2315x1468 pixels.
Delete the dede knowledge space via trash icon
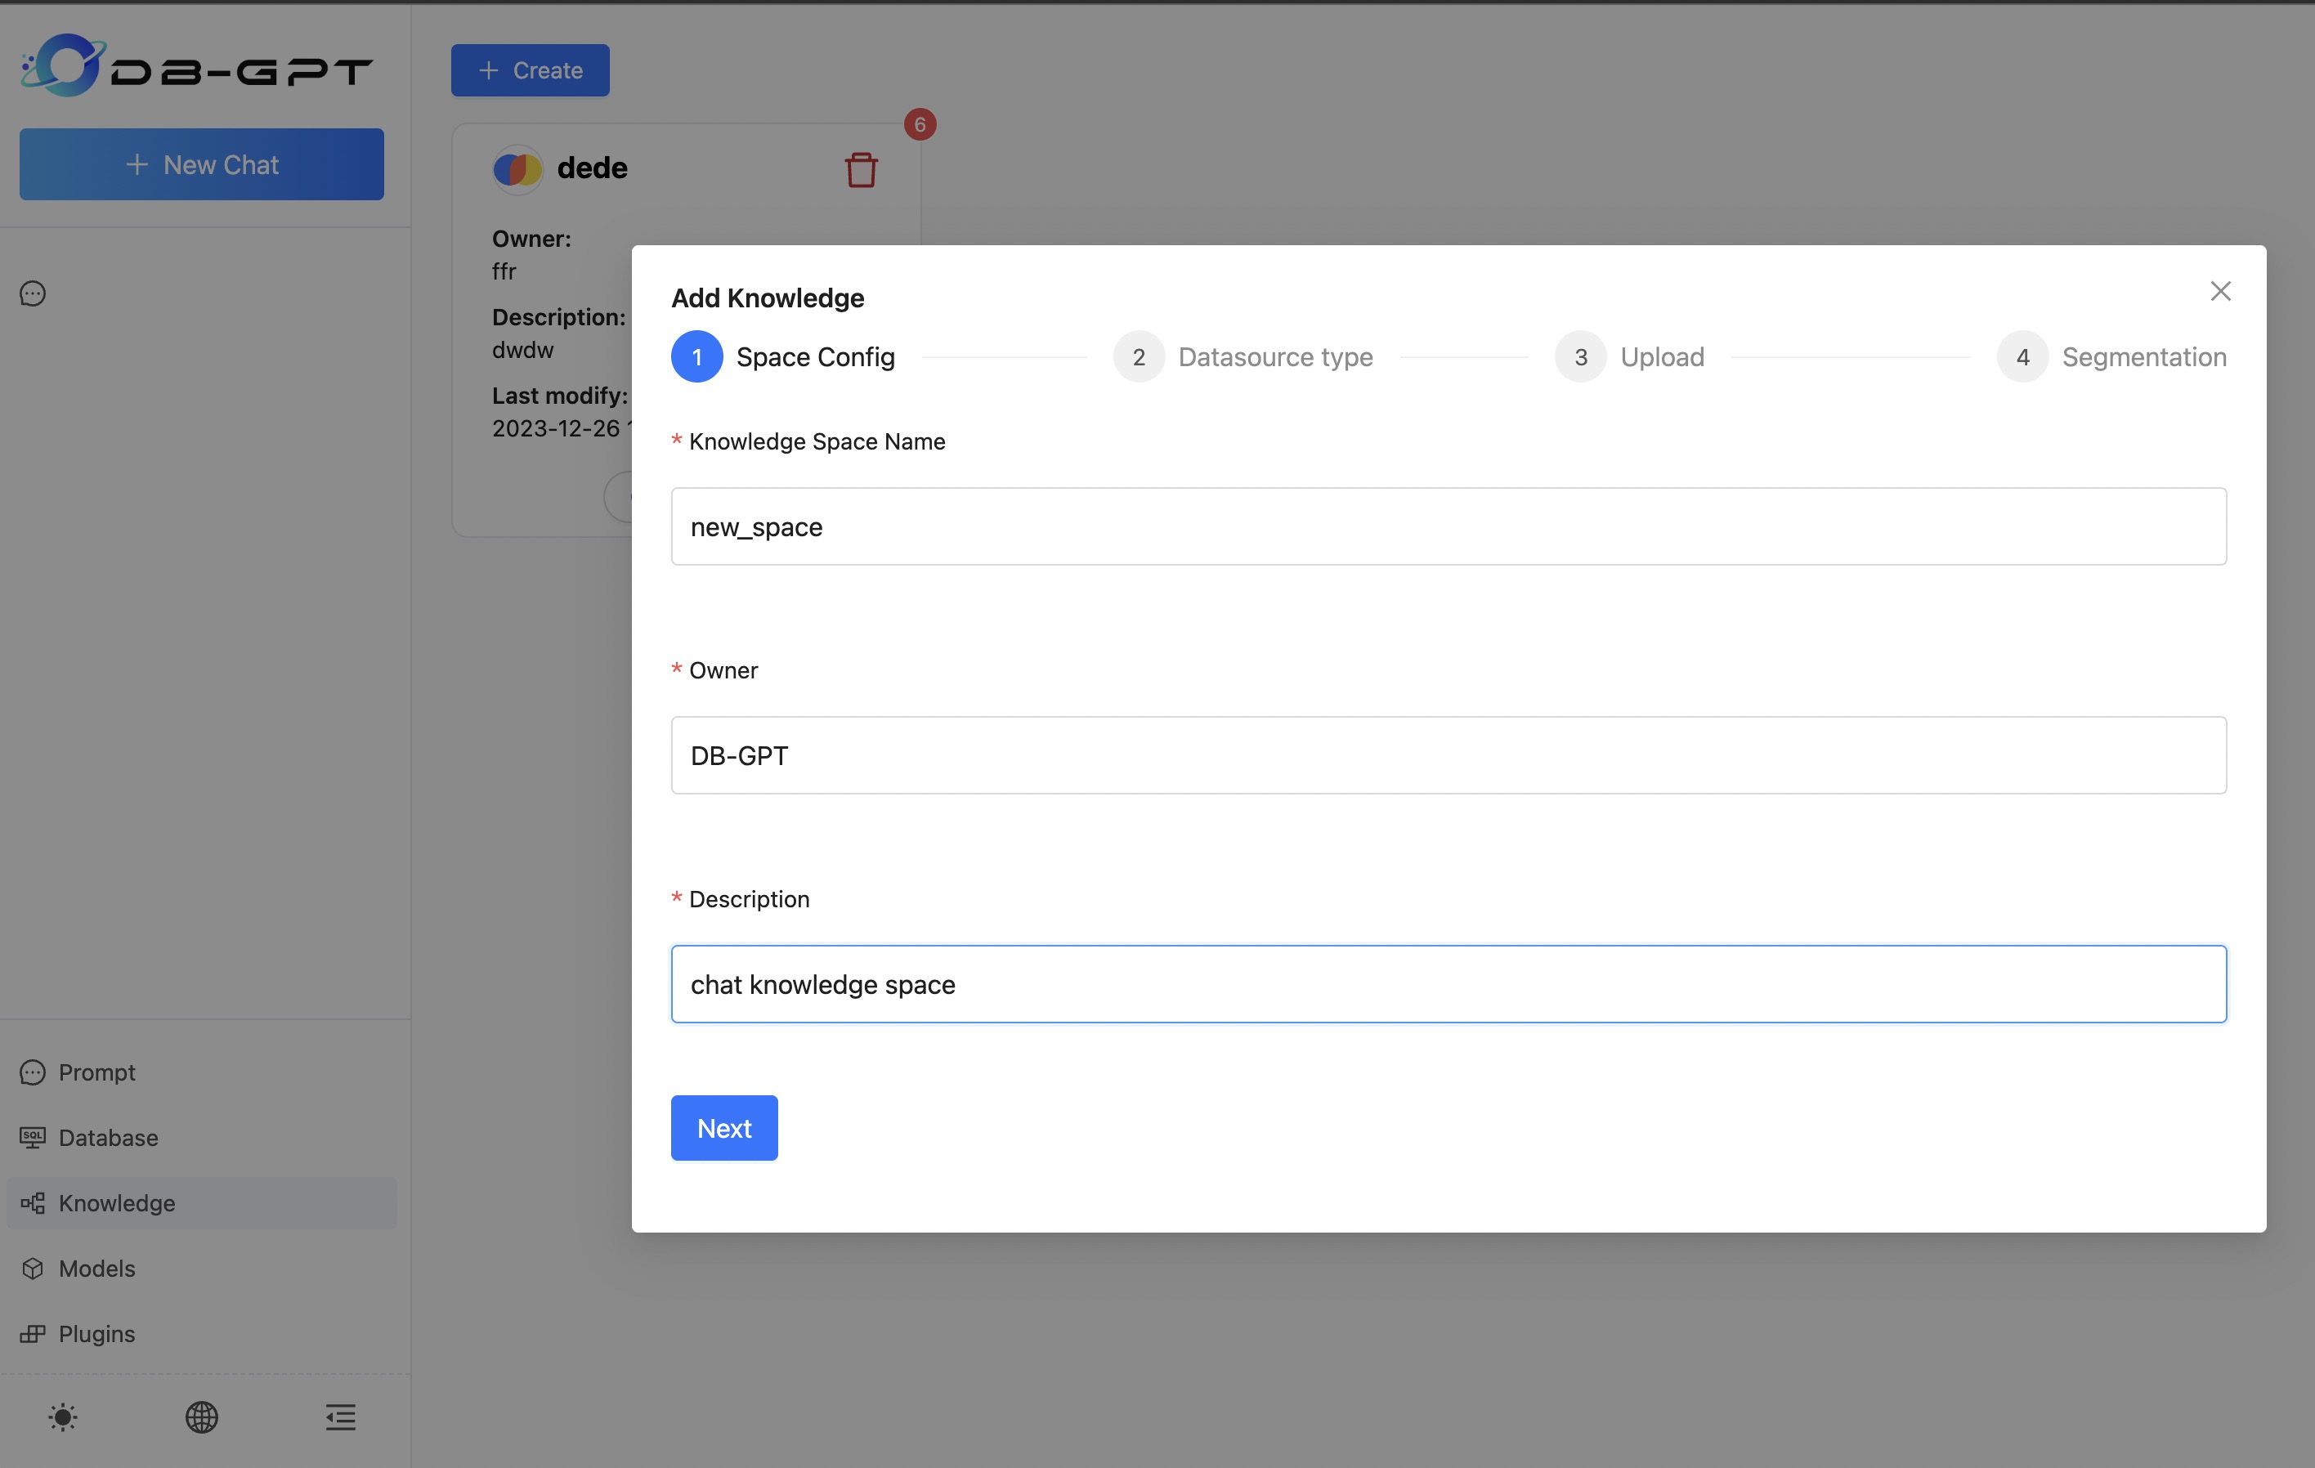click(861, 169)
